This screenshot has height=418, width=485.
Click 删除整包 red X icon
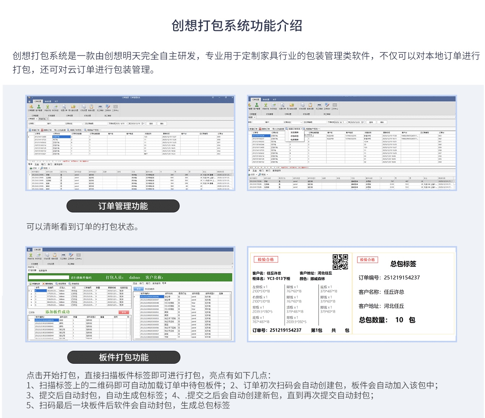click(44, 284)
